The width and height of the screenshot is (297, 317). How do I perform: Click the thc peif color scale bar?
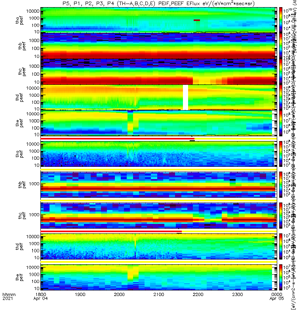281,216
